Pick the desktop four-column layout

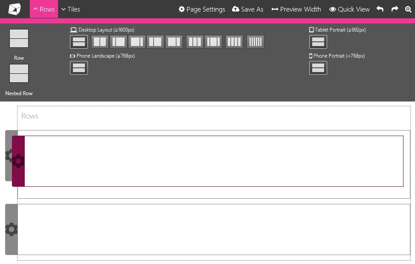[x=234, y=42]
